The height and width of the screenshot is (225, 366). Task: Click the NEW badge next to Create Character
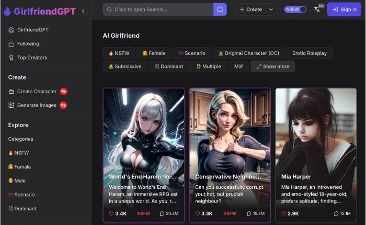coord(63,91)
